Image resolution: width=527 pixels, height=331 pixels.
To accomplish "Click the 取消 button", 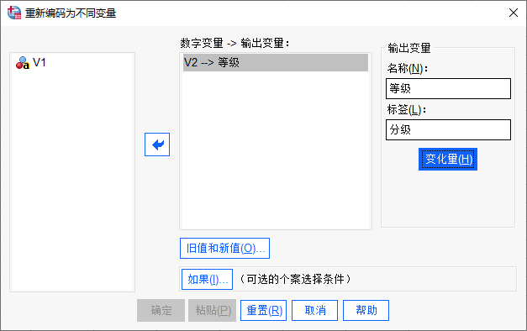I will click(x=314, y=311).
